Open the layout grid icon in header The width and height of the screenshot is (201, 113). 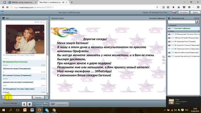(2, 13)
